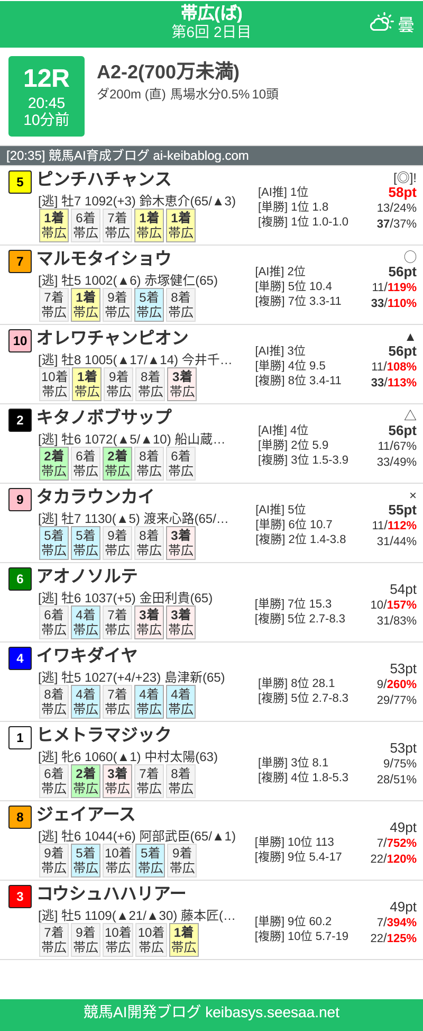Open the 帯広(ば) 第6回 2日目 header
The image size is (423, 1031).
(212, 21)
